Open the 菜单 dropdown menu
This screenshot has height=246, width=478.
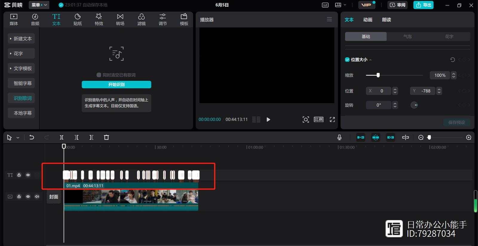39,5
